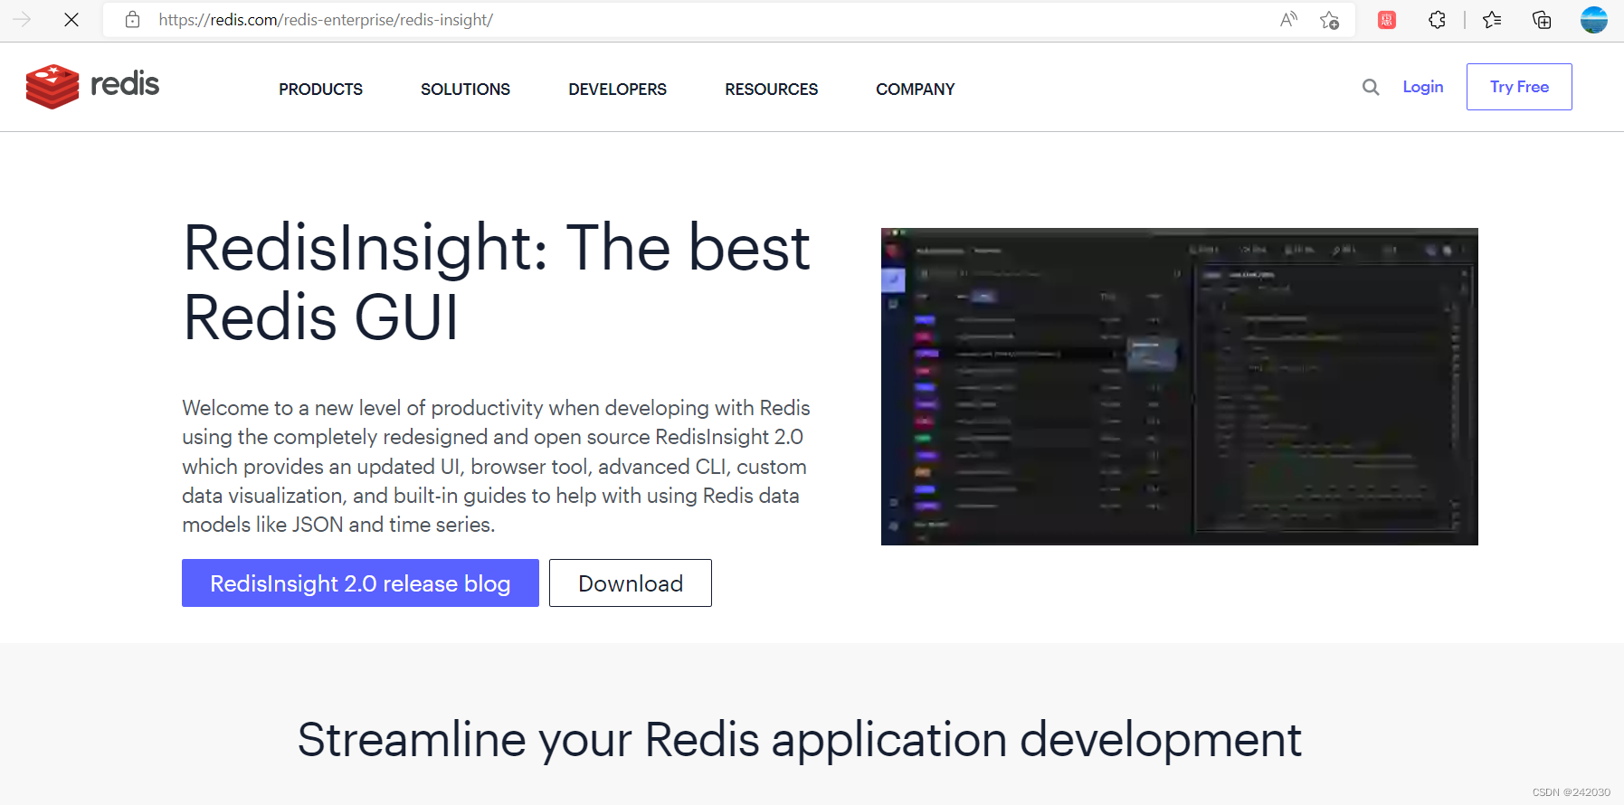This screenshot has width=1624, height=805.
Task: Add this page to favorites star
Action: coord(1329,19)
